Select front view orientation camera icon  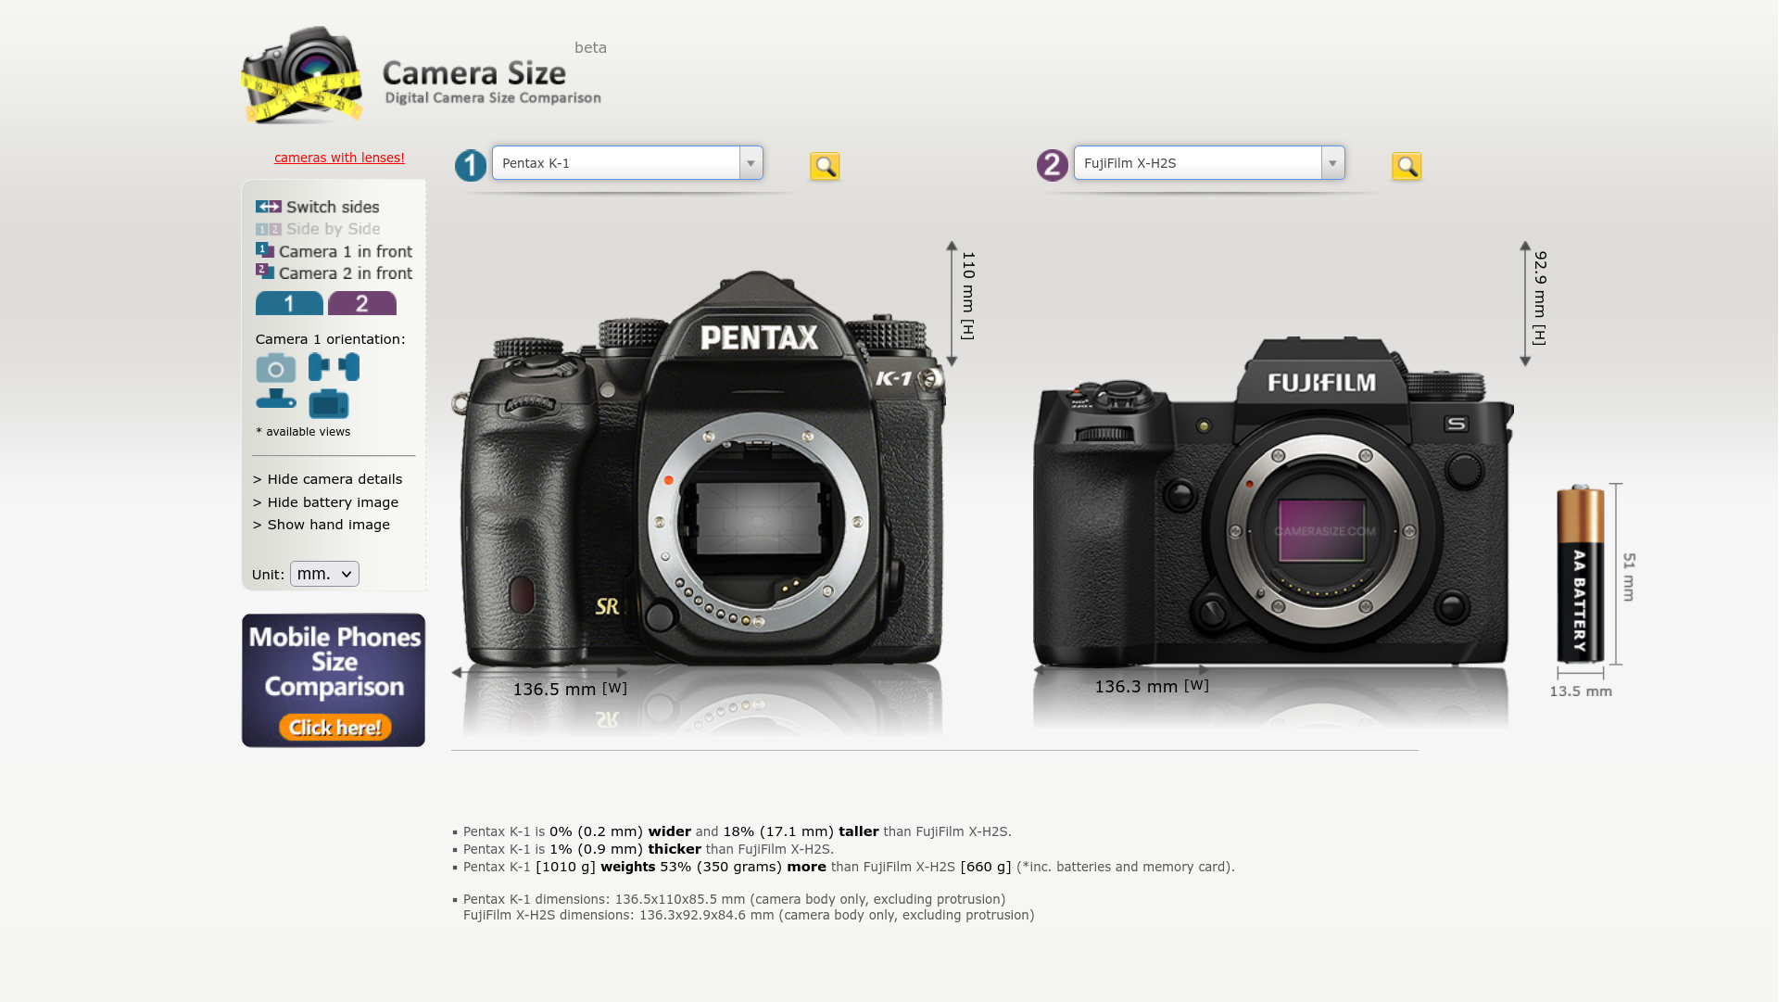click(x=276, y=368)
